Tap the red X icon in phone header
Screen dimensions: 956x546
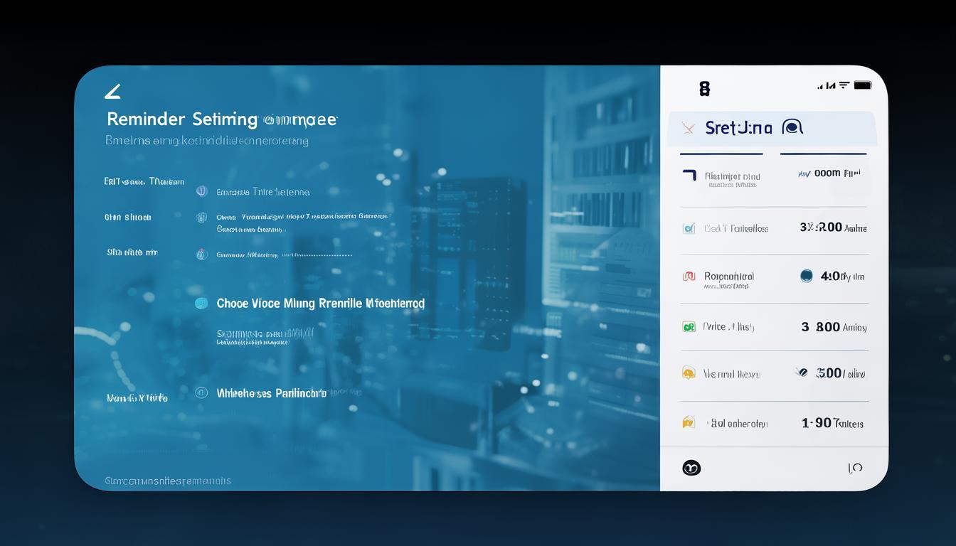click(687, 128)
